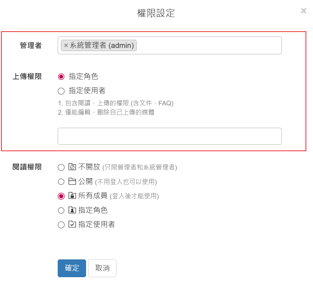The width and height of the screenshot is (313, 291).
Task: Select 指定角色 for upload permission
Action: coord(61,77)
